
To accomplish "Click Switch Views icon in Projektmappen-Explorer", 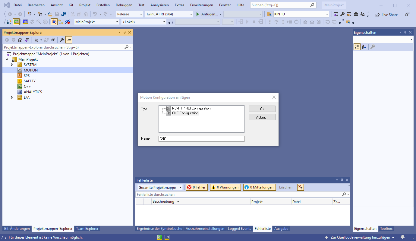I will [27, 40].
